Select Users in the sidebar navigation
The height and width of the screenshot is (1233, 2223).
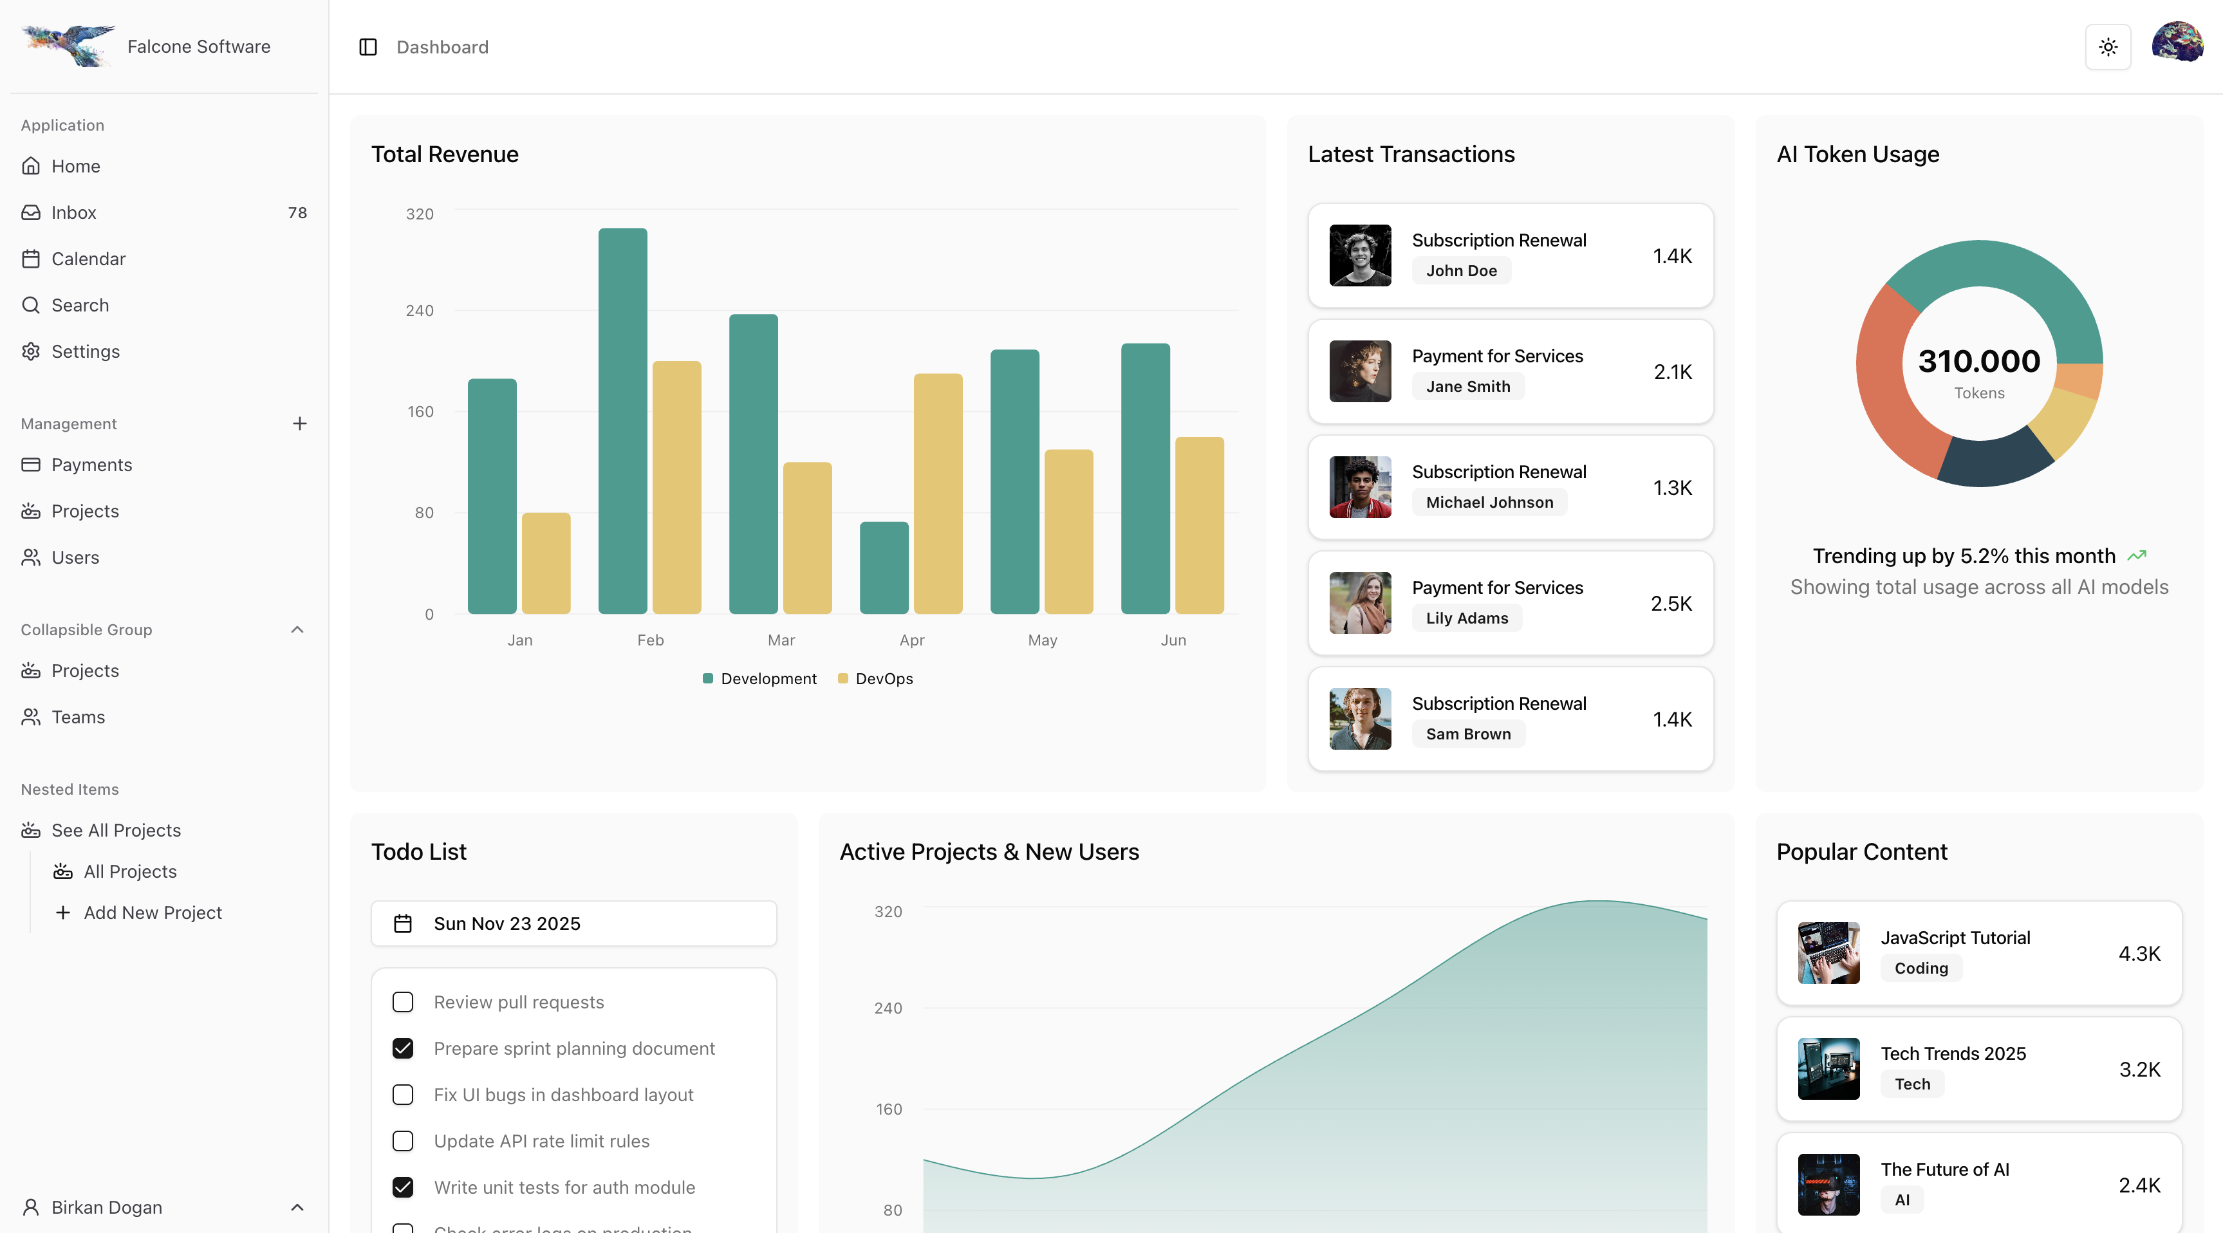click(x=75, y=557)
